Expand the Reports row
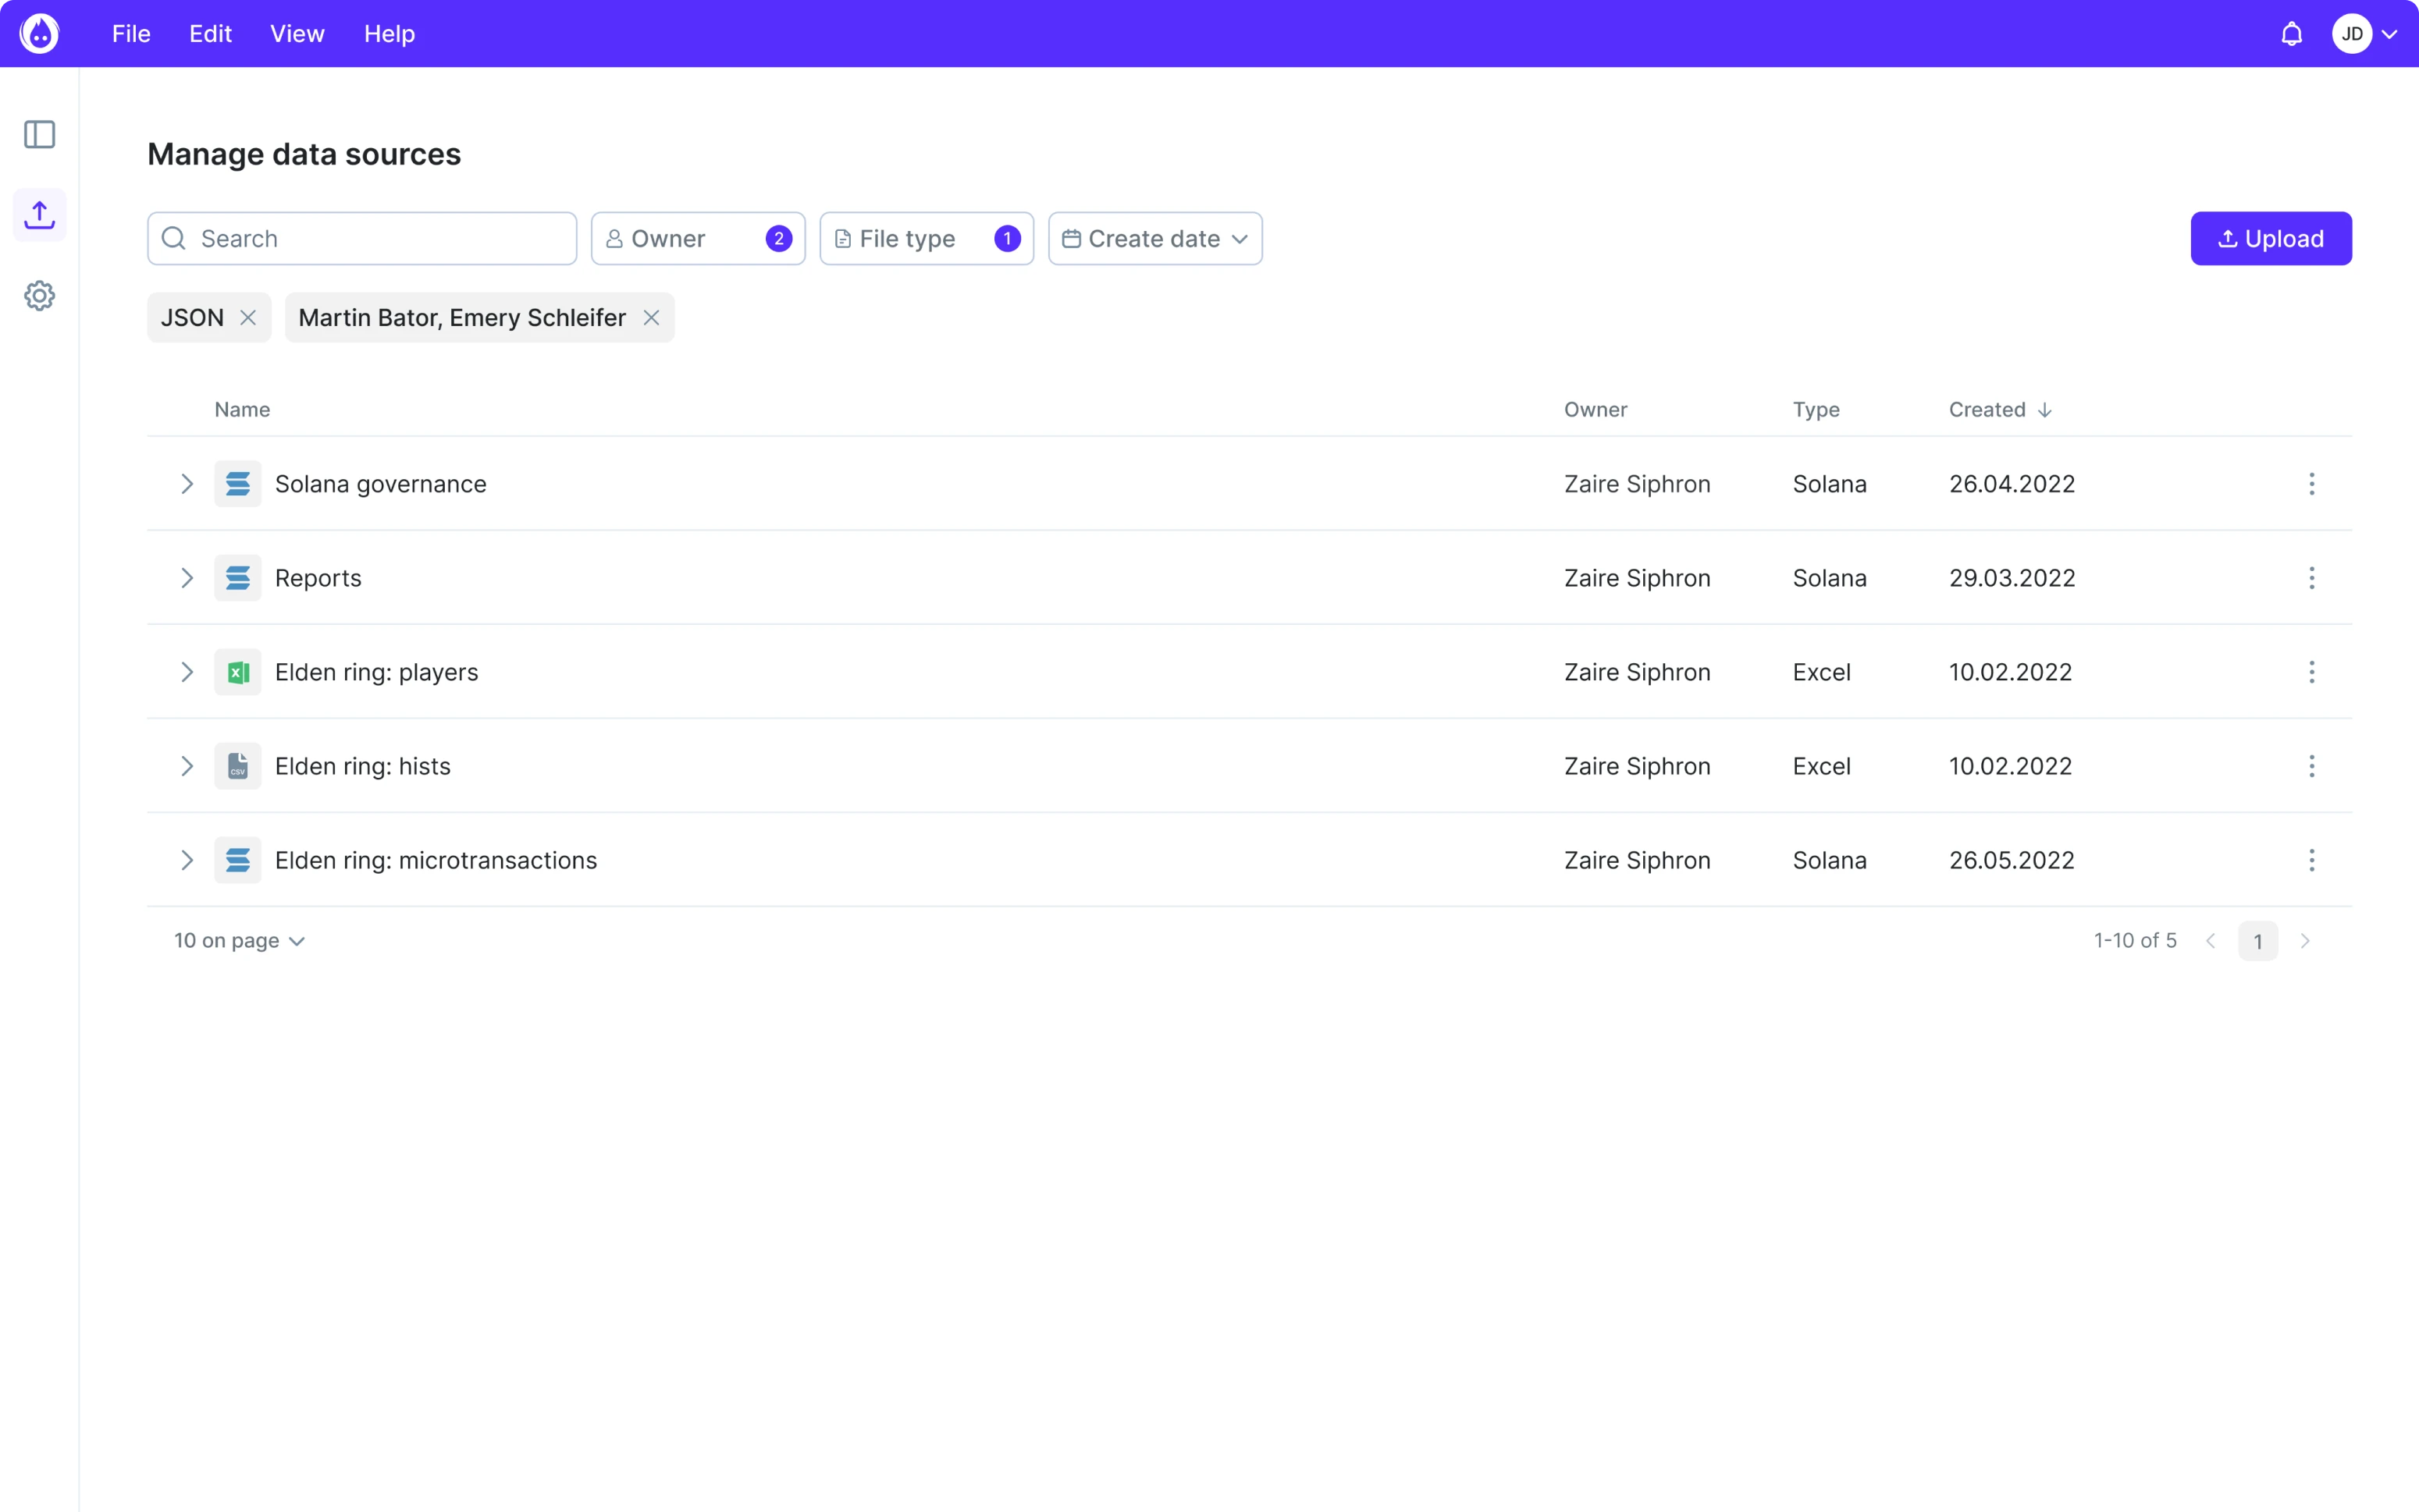 tap(187, 577)
